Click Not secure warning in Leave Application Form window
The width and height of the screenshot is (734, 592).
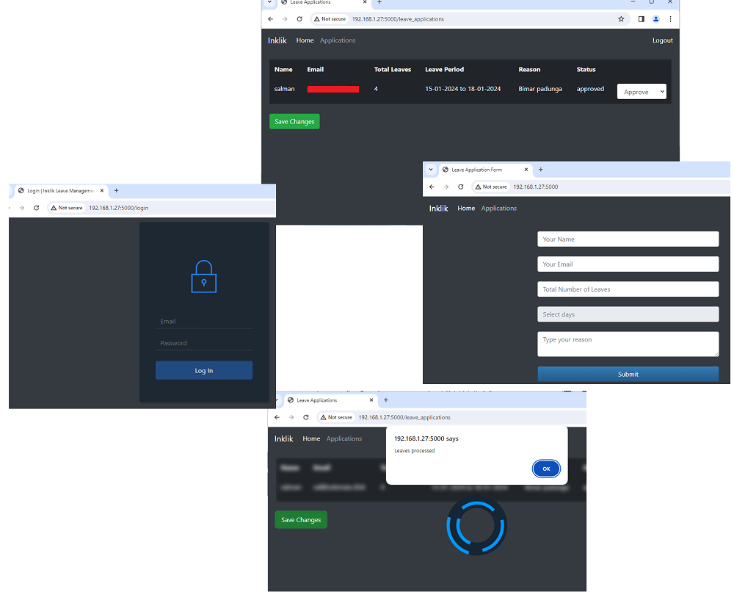pyautogui.click(x=491, y=187)
